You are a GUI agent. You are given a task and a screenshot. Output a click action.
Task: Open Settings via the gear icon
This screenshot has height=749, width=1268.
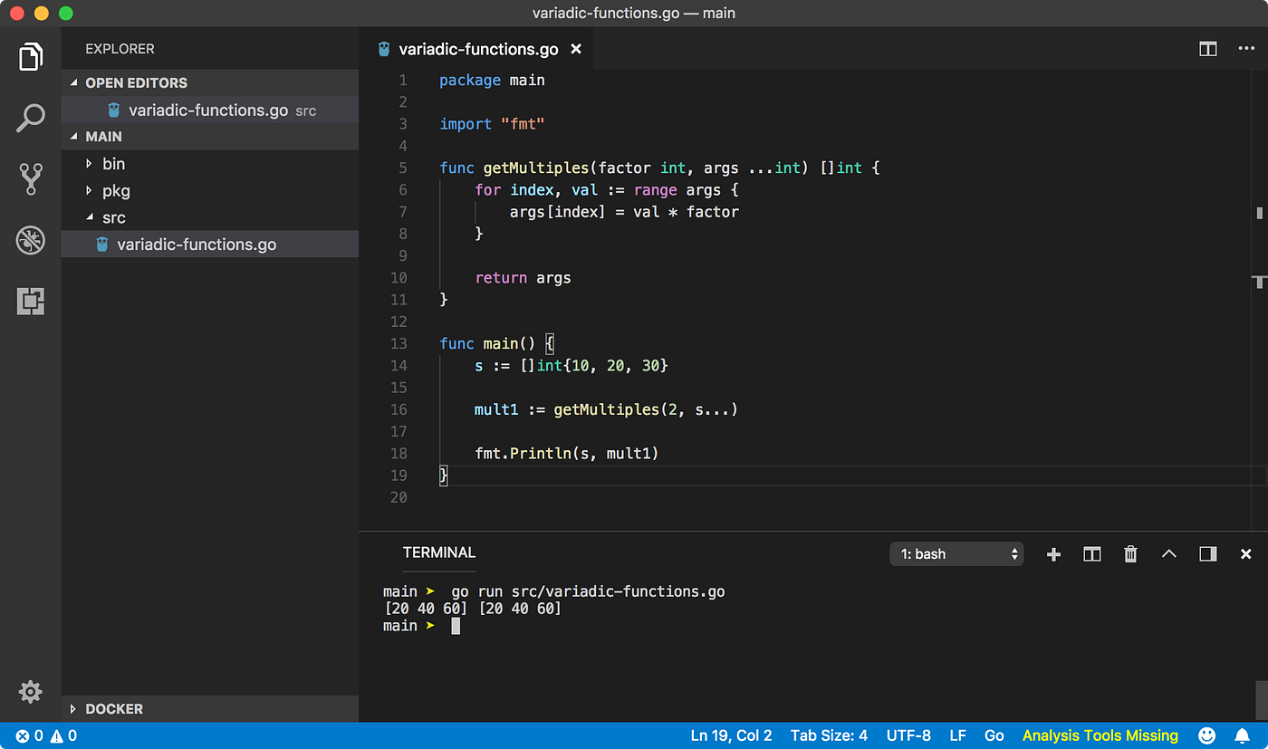[x=30, y=691]
